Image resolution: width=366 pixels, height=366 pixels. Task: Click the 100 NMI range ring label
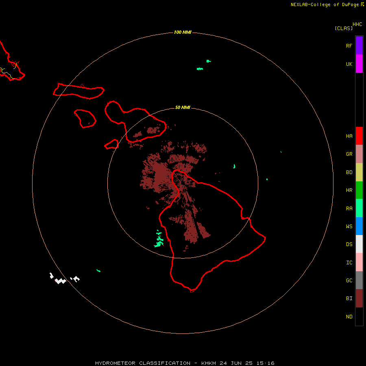point(183,32)
